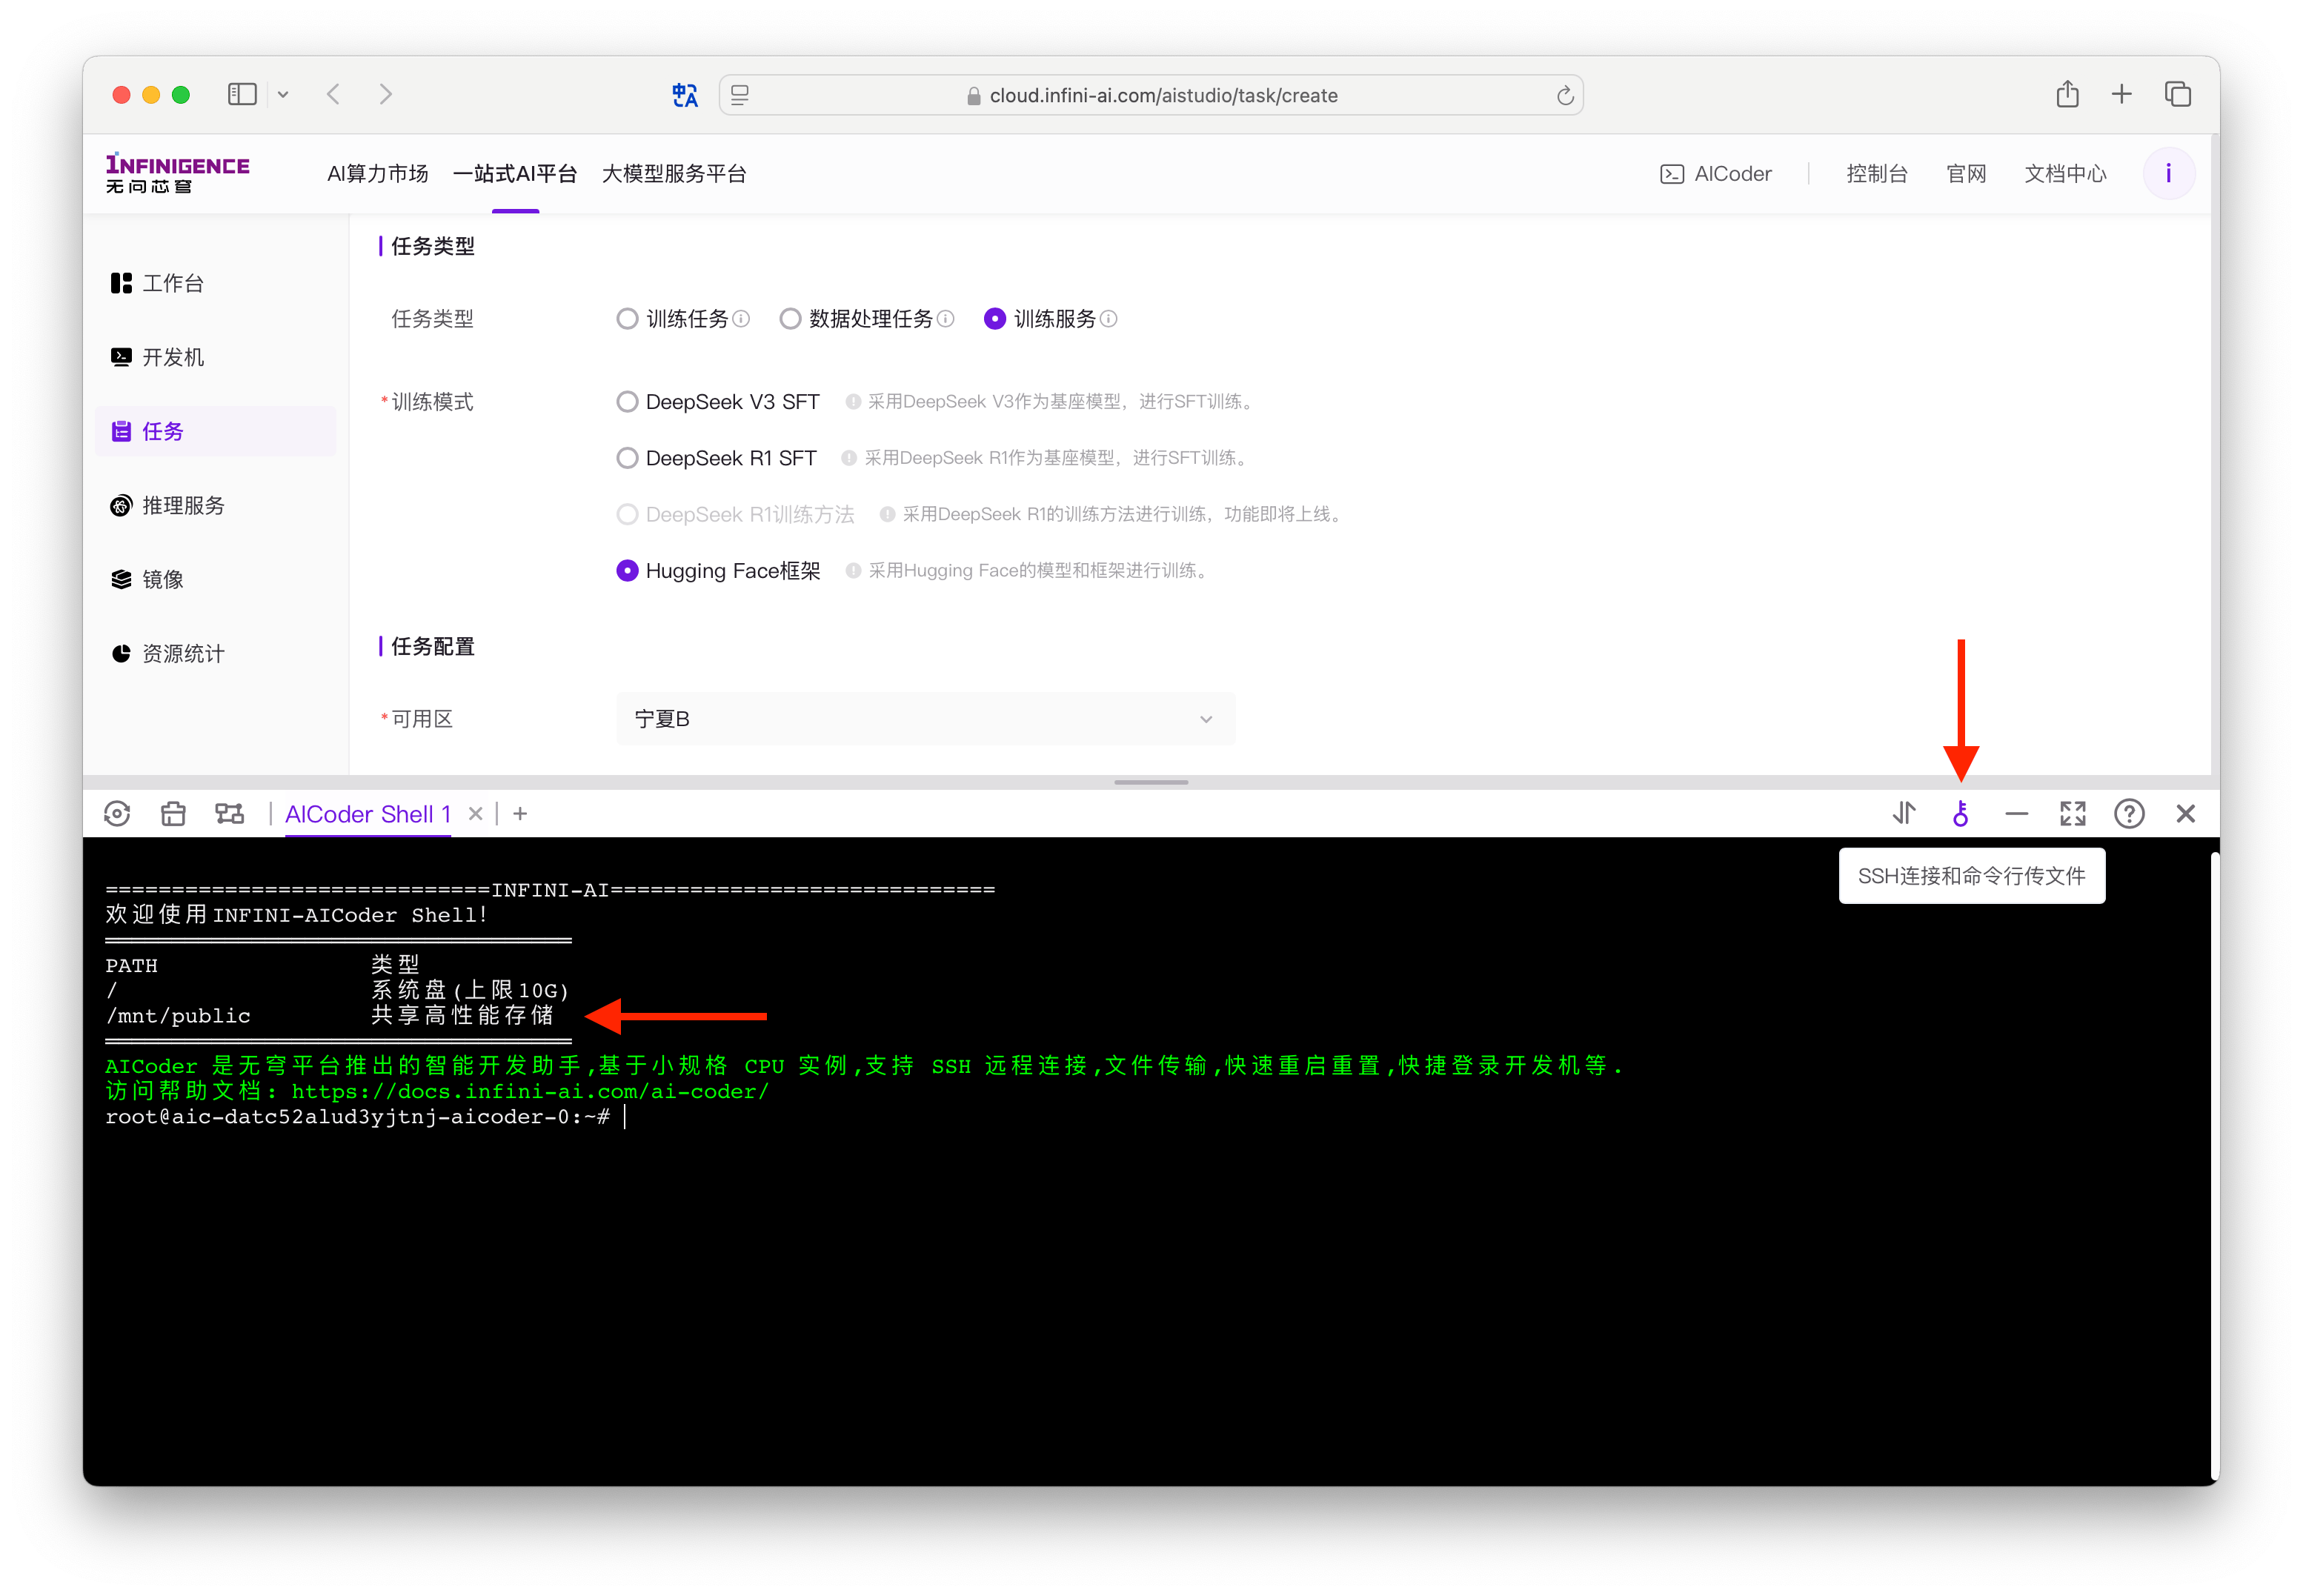
Task: Open the reader/page menu icon in address bar
Action: (x=740, y=95)
